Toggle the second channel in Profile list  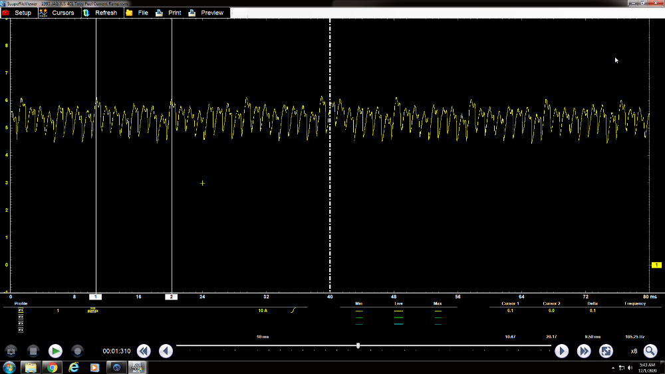[x=21, y=317]
